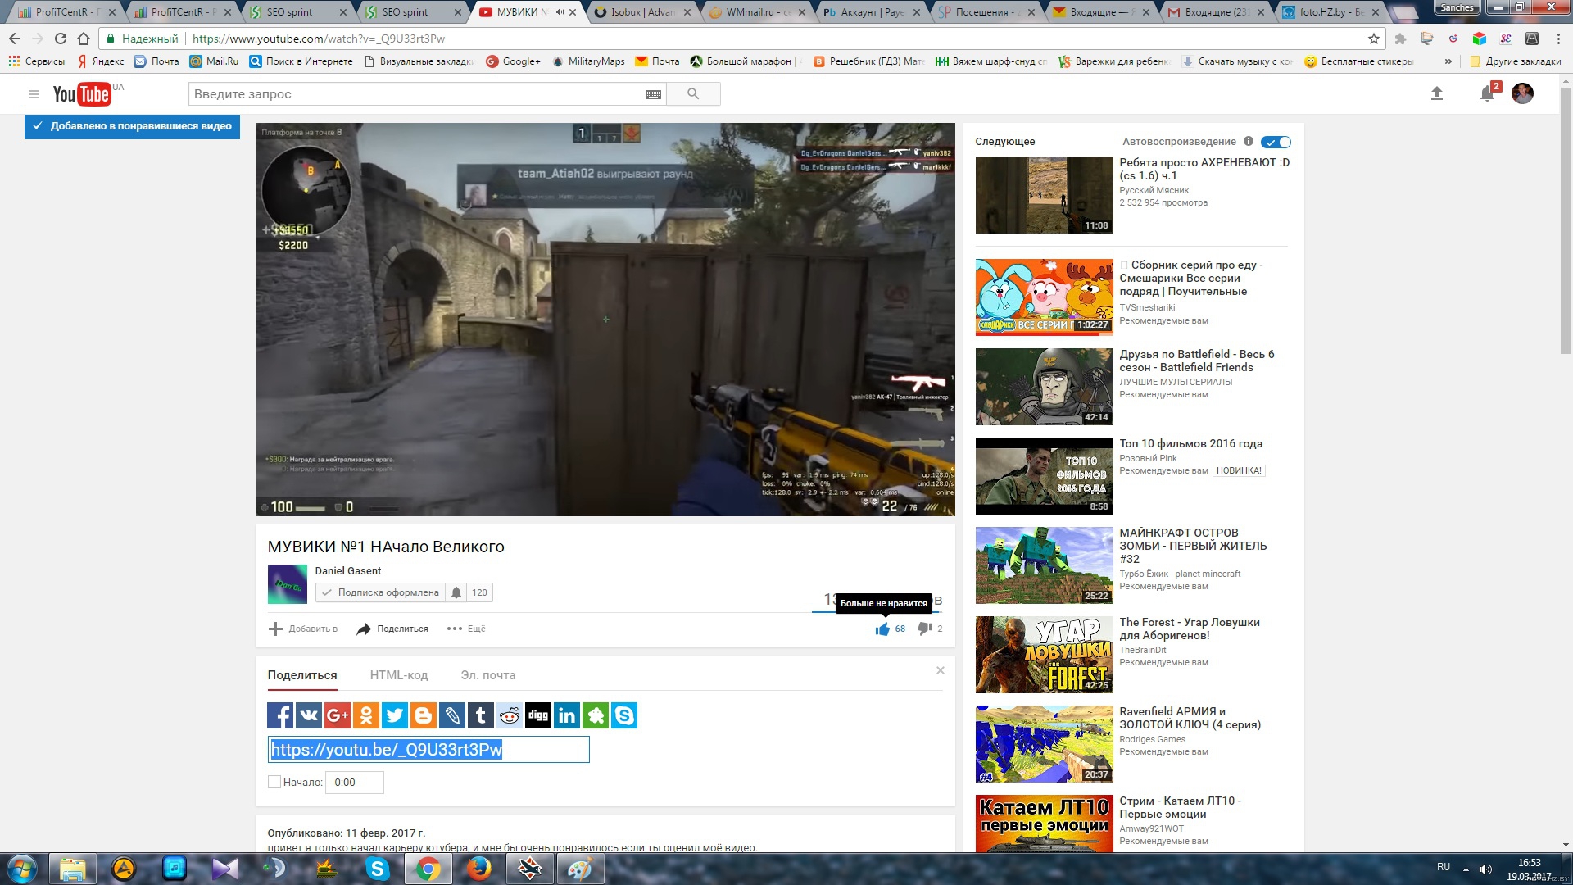Open Firefox from the taskbar

(x=478, y=869)
